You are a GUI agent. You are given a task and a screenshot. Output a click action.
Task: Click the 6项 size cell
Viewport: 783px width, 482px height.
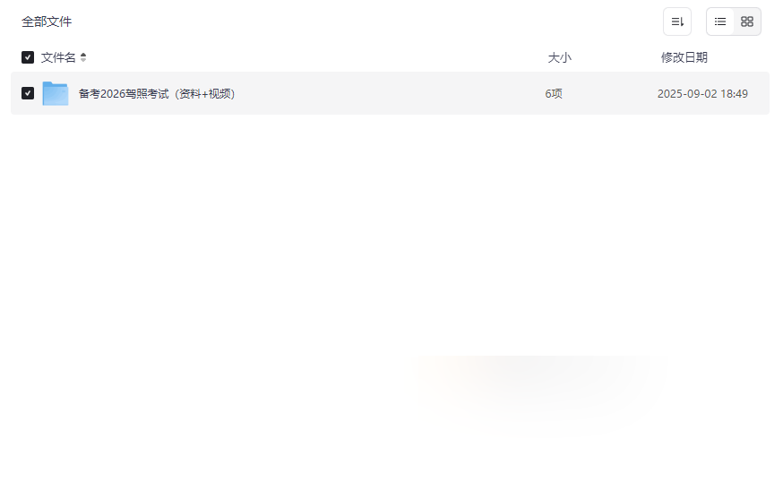tap(554, 93)
